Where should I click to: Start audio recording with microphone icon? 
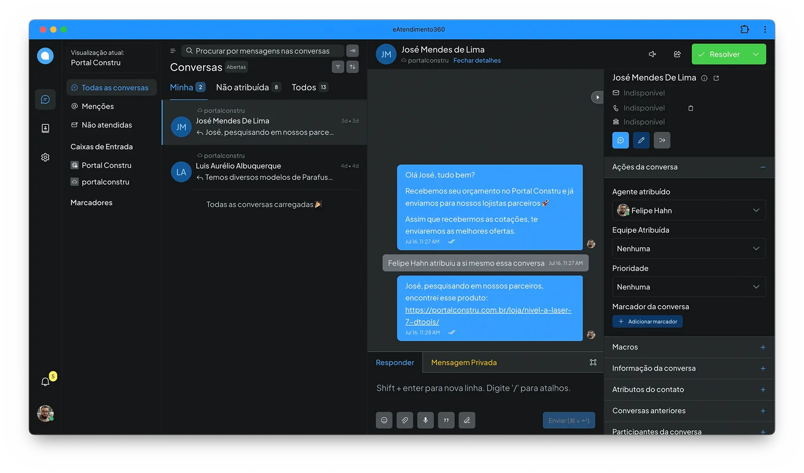(425, 420)
